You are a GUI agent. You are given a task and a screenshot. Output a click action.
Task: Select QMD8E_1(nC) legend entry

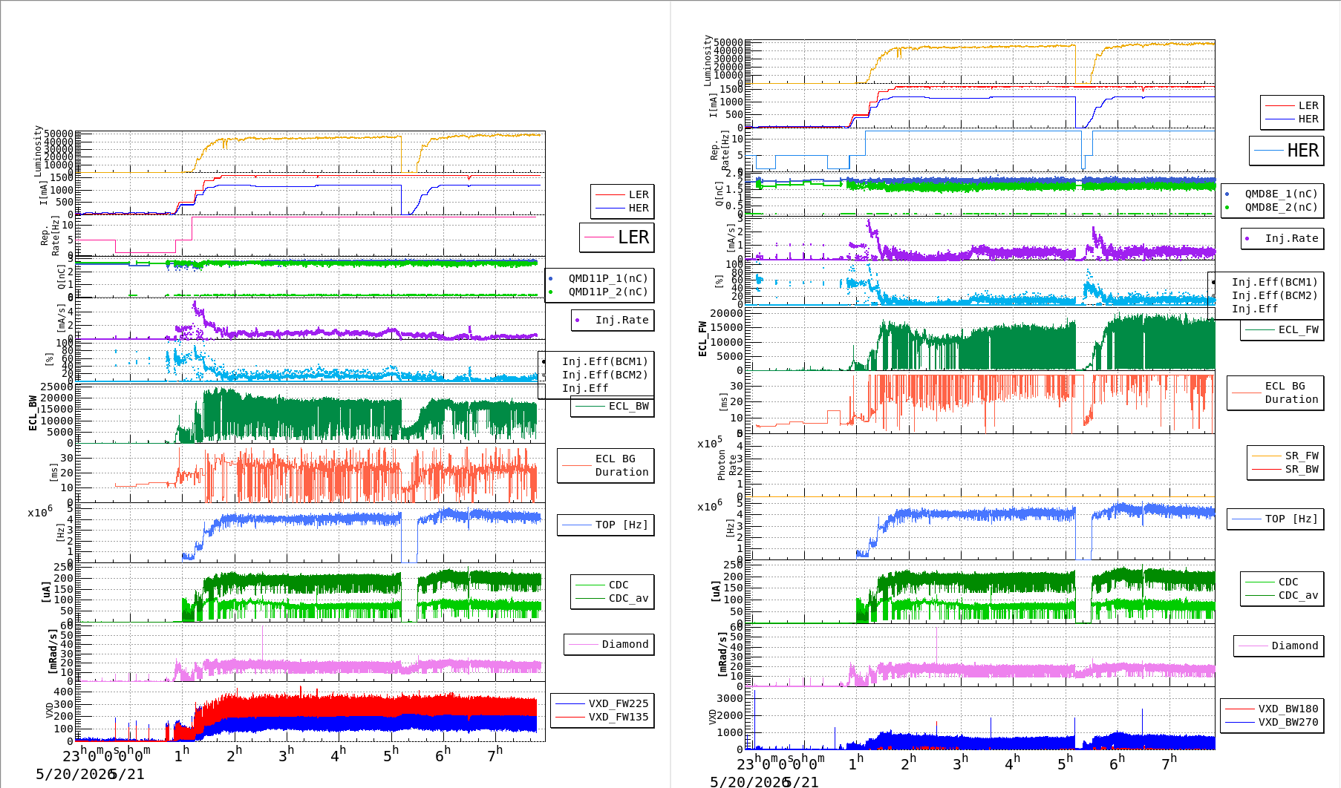1273,194
